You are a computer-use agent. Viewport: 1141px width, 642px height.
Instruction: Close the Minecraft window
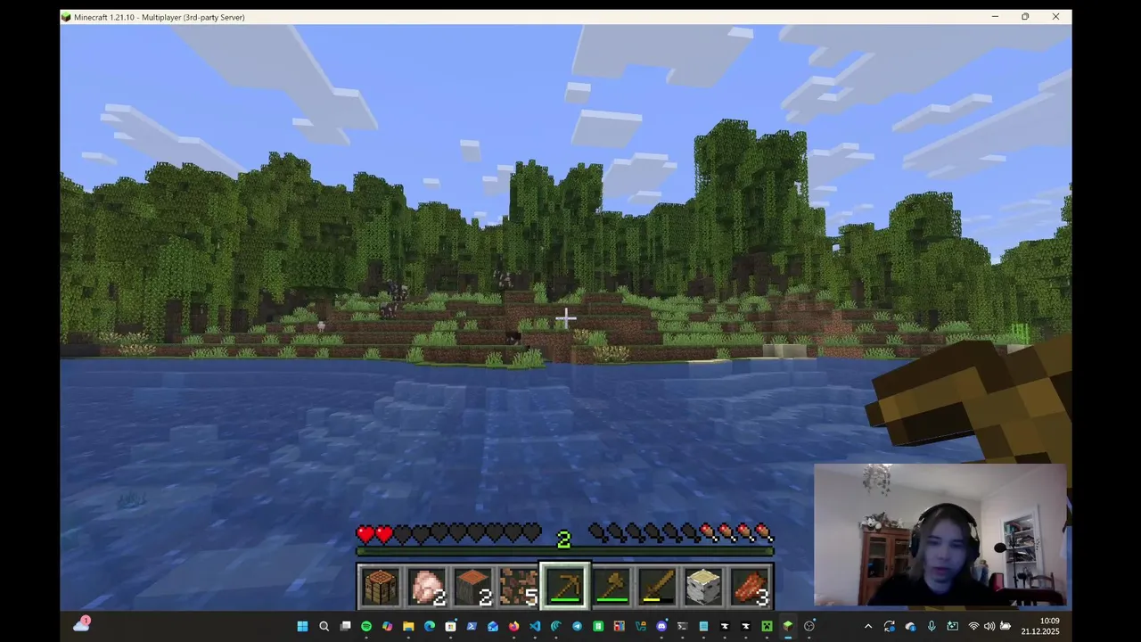[1055, 17]
